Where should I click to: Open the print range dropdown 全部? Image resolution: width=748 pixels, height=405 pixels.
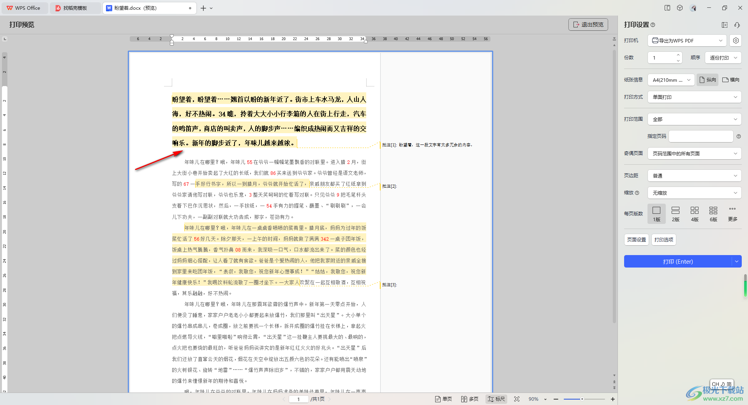pos(694,119)
